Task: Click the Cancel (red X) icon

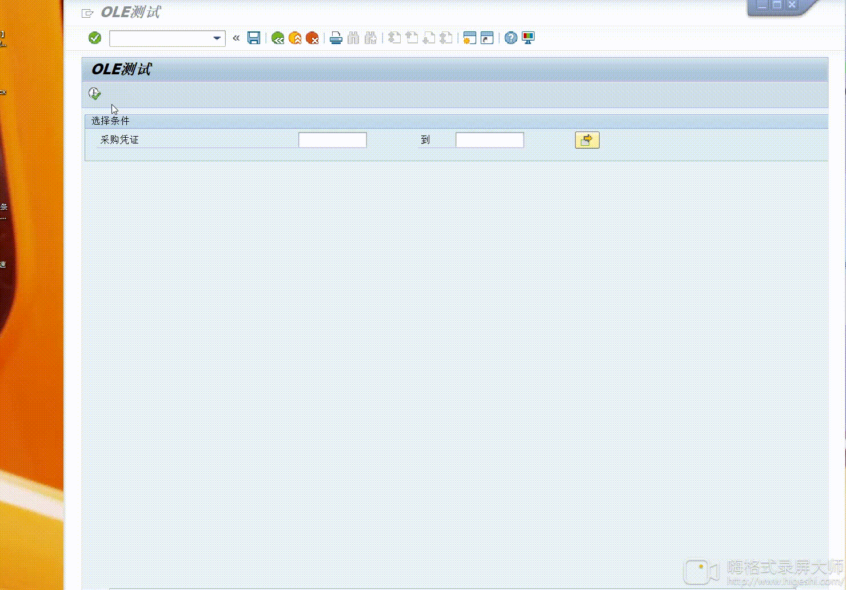Action: pos(312,38)
